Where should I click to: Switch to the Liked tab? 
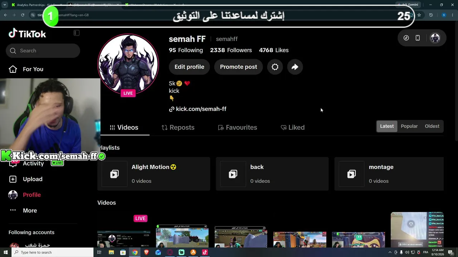(293, 127)
